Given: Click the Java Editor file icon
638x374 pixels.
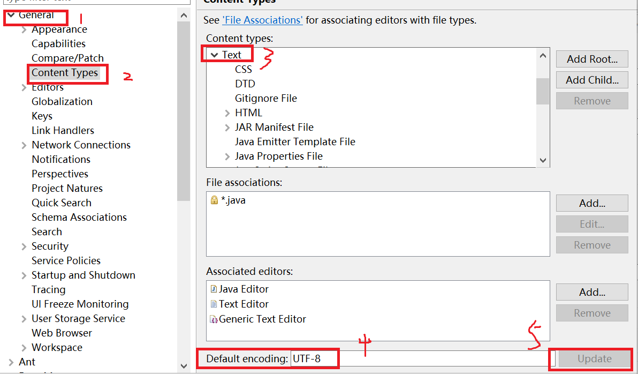Looking at the screenshot, I should coord(214,289).
